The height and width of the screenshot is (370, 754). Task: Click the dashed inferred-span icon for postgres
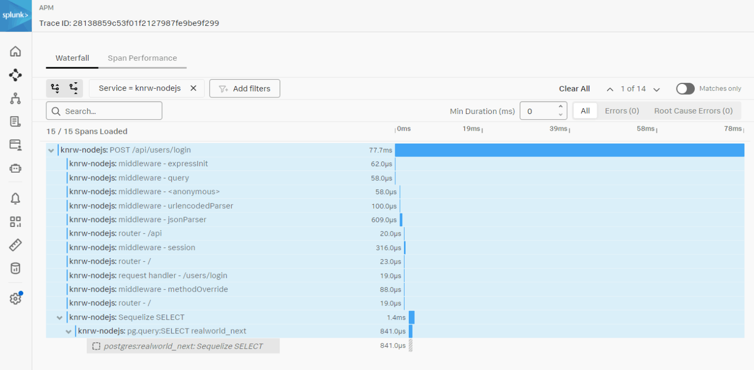tap(96, 346)
